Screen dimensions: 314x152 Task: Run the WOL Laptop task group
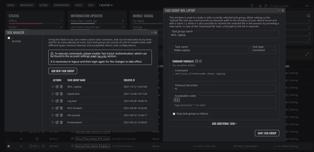tap(53, 87)
